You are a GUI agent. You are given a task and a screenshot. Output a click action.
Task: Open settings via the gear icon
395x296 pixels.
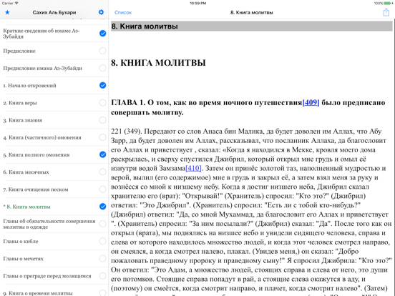[101, 12]
